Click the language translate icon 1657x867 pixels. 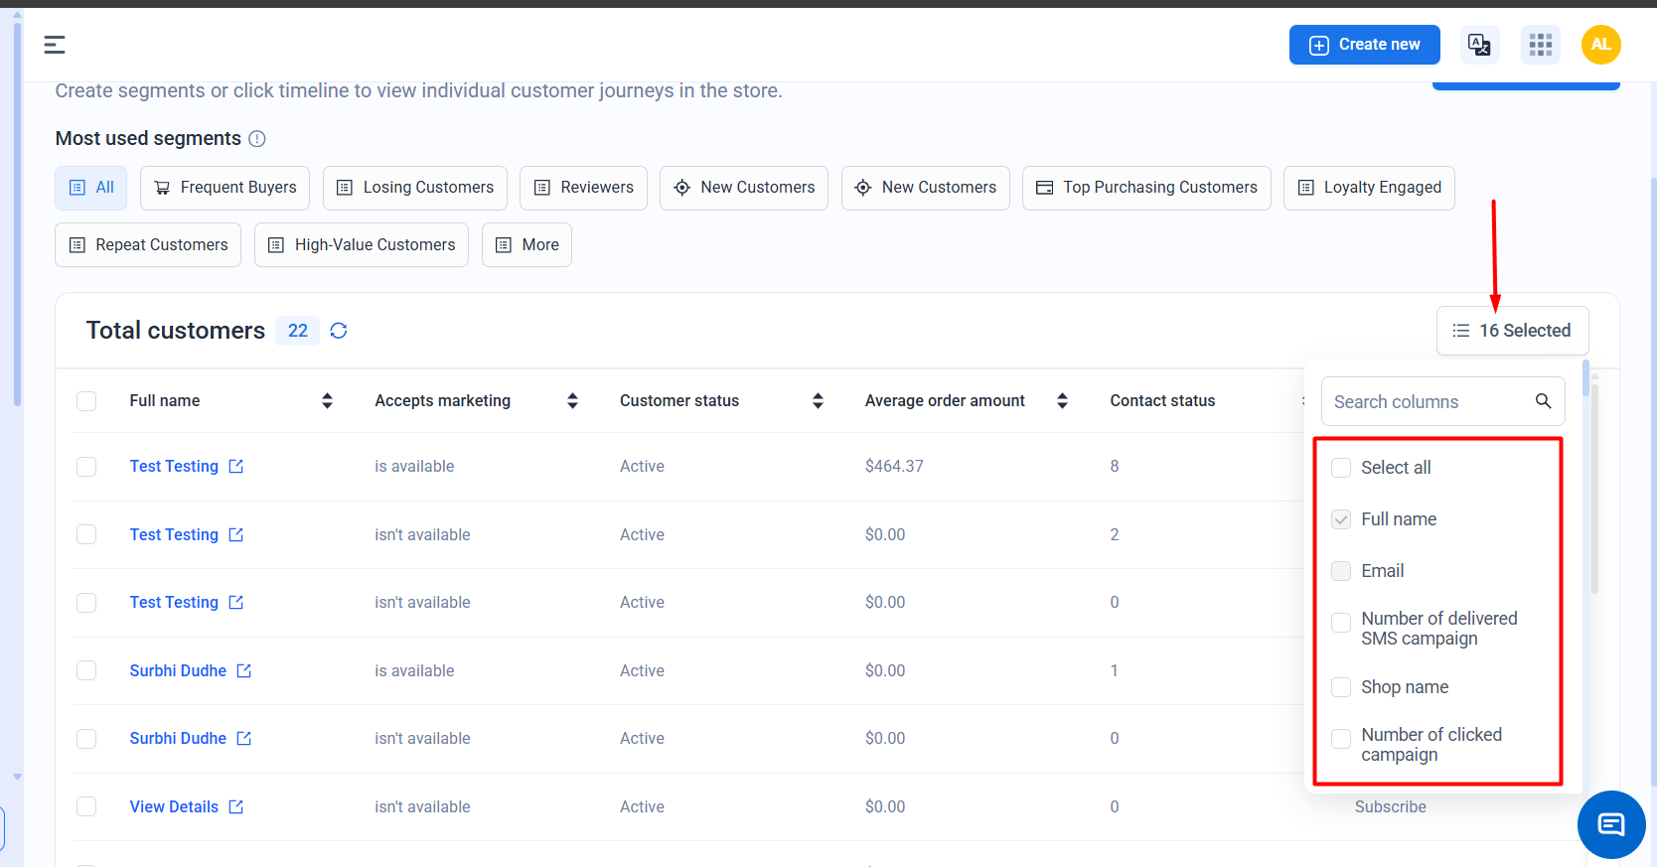(1478, 45)
